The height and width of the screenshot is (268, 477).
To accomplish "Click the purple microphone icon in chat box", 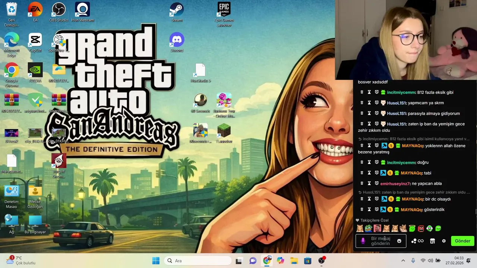I will (x=363, y=241).
